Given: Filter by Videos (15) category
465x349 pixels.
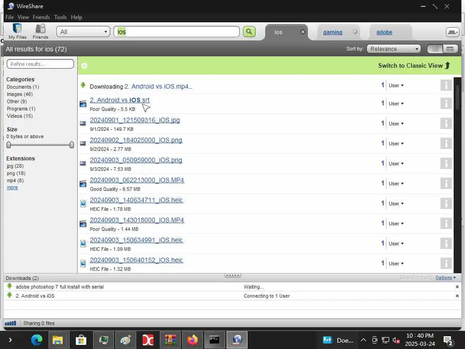Looking at the screenshot, I should pos(20,116).
